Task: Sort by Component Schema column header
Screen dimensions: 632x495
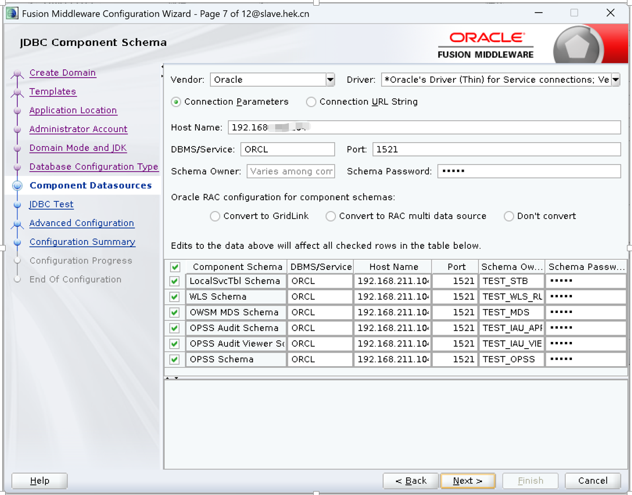Action: click(237, 267)
